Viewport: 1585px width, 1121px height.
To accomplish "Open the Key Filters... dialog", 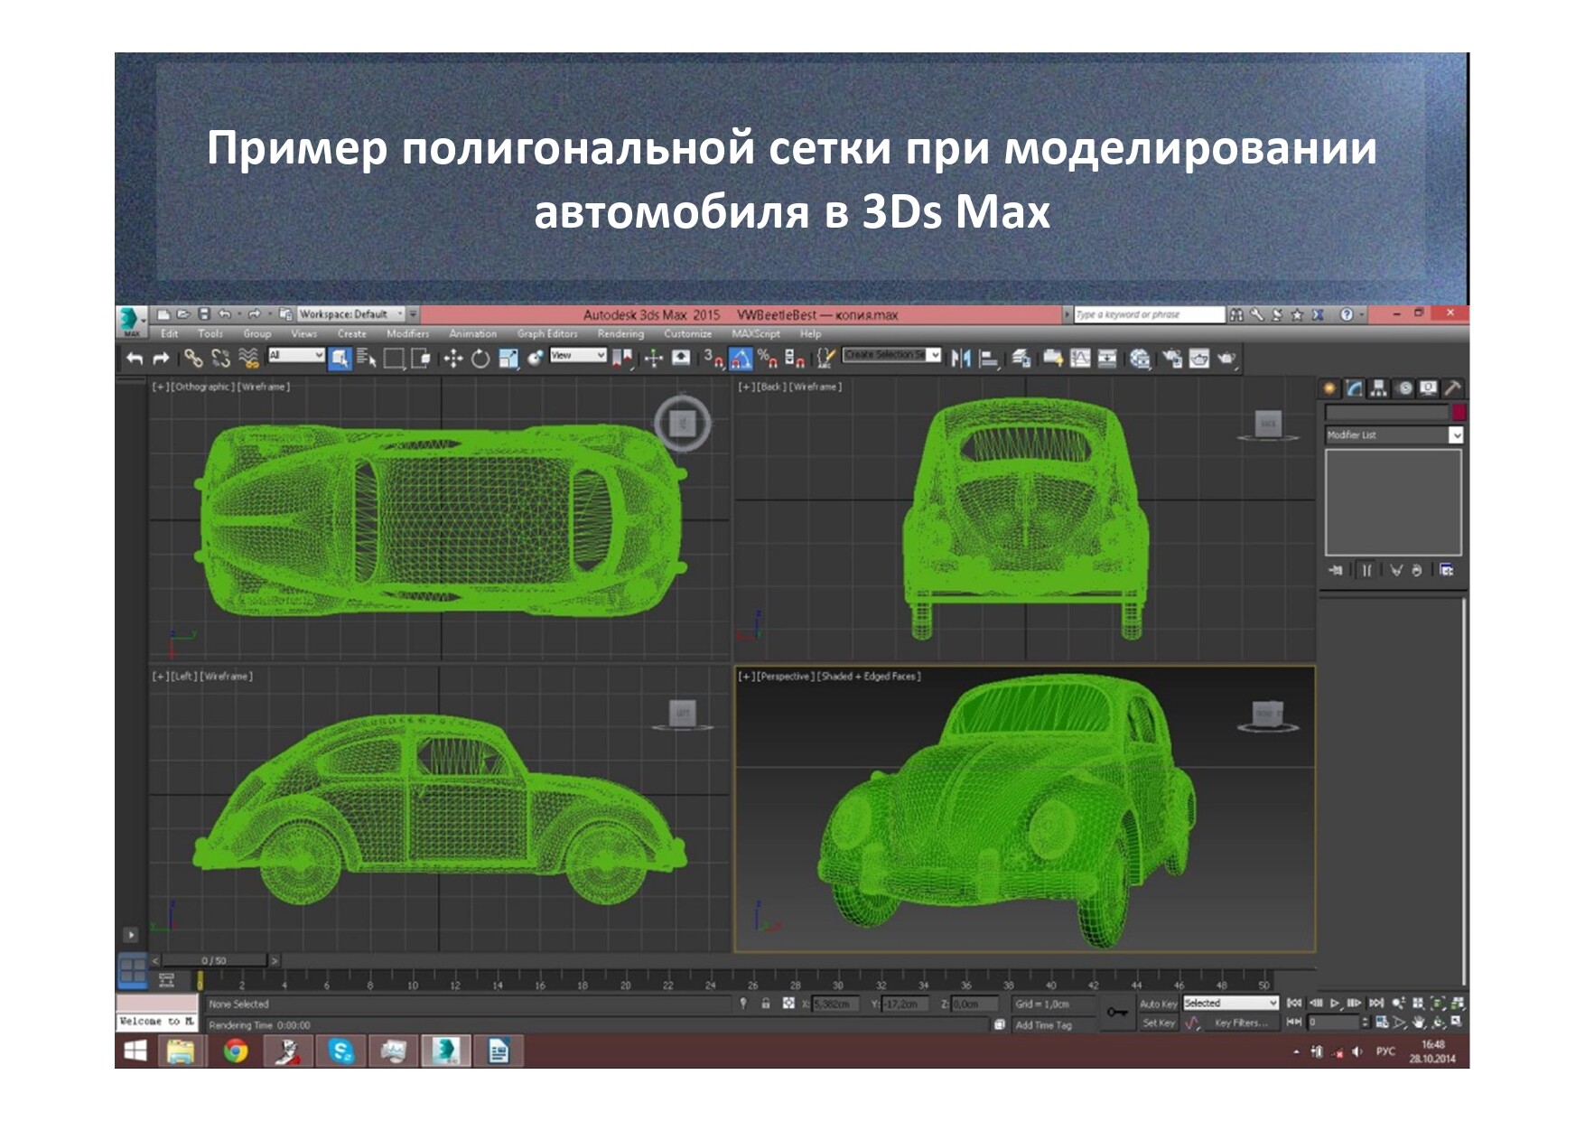I will point(1240,1023).
